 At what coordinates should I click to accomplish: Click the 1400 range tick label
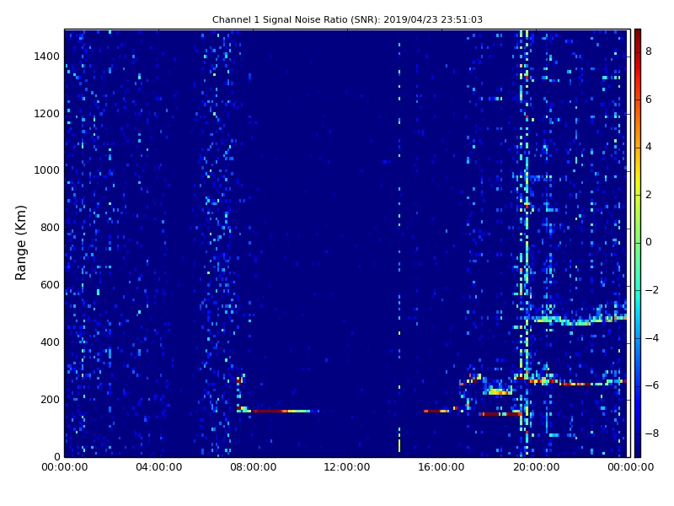pyautogui.click(x=47, y=57)
